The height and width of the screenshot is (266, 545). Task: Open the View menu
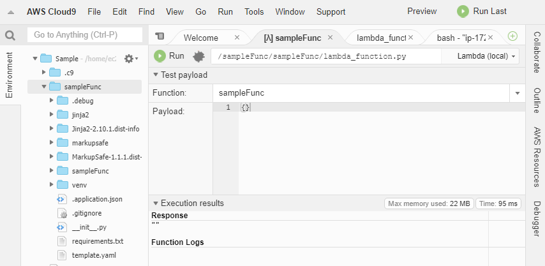pos(175,12)
